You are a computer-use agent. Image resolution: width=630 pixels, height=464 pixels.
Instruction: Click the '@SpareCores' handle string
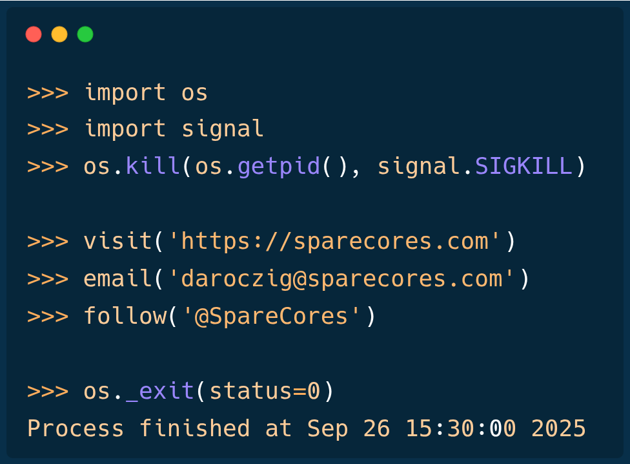[272, 316]
